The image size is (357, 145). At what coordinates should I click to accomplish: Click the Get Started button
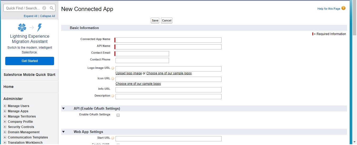(30, 61)
